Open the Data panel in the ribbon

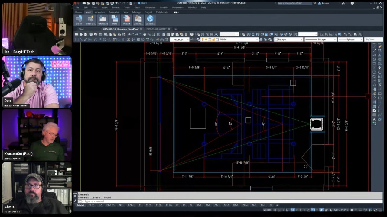115,20
